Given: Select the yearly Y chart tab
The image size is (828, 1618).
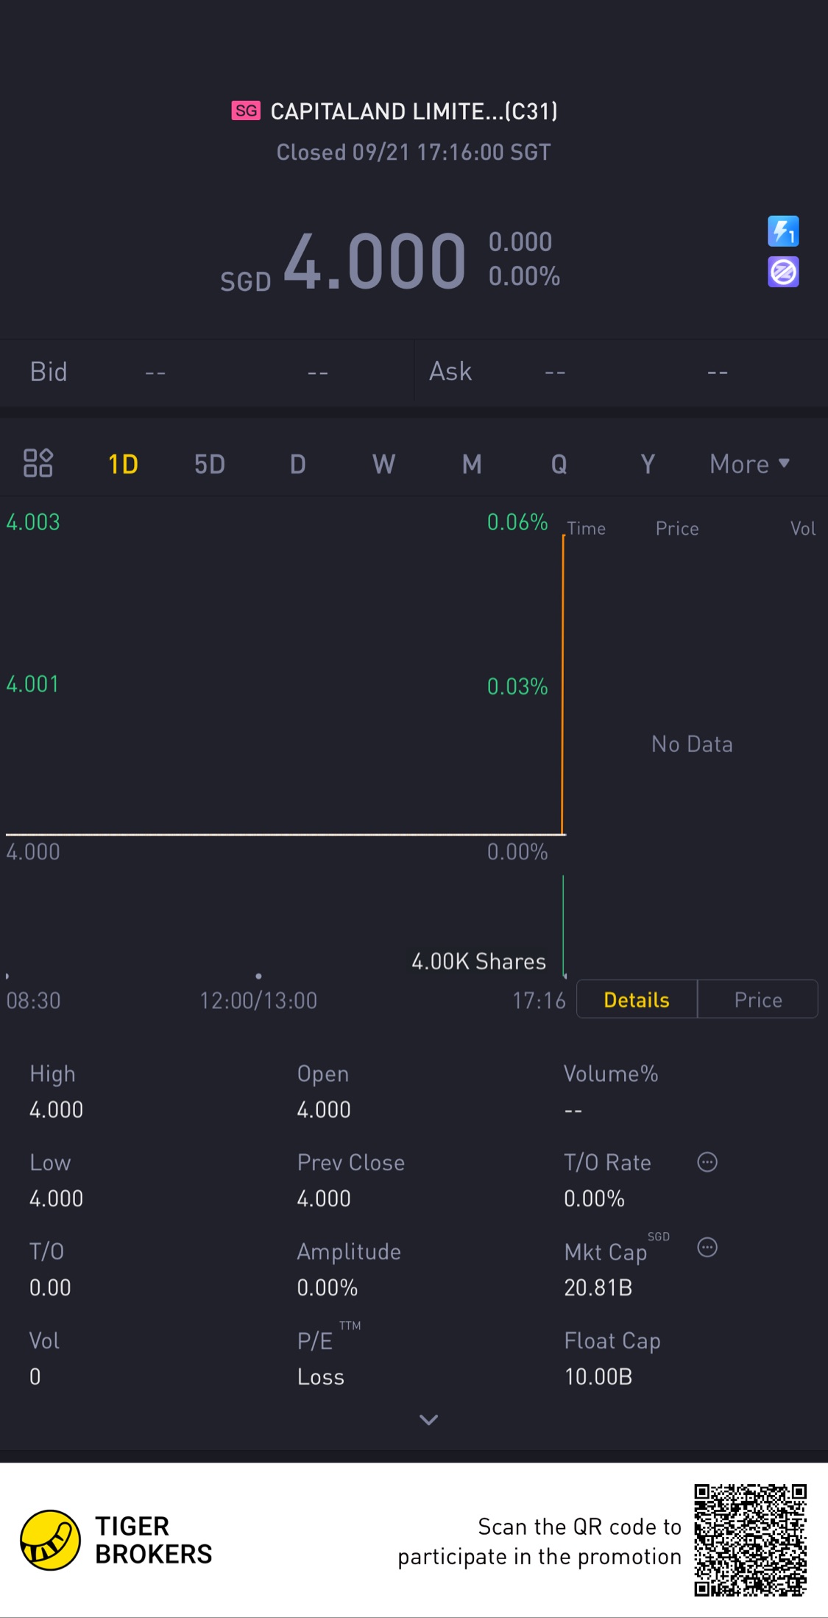Looking at the screenshot, I should point(647,464).
